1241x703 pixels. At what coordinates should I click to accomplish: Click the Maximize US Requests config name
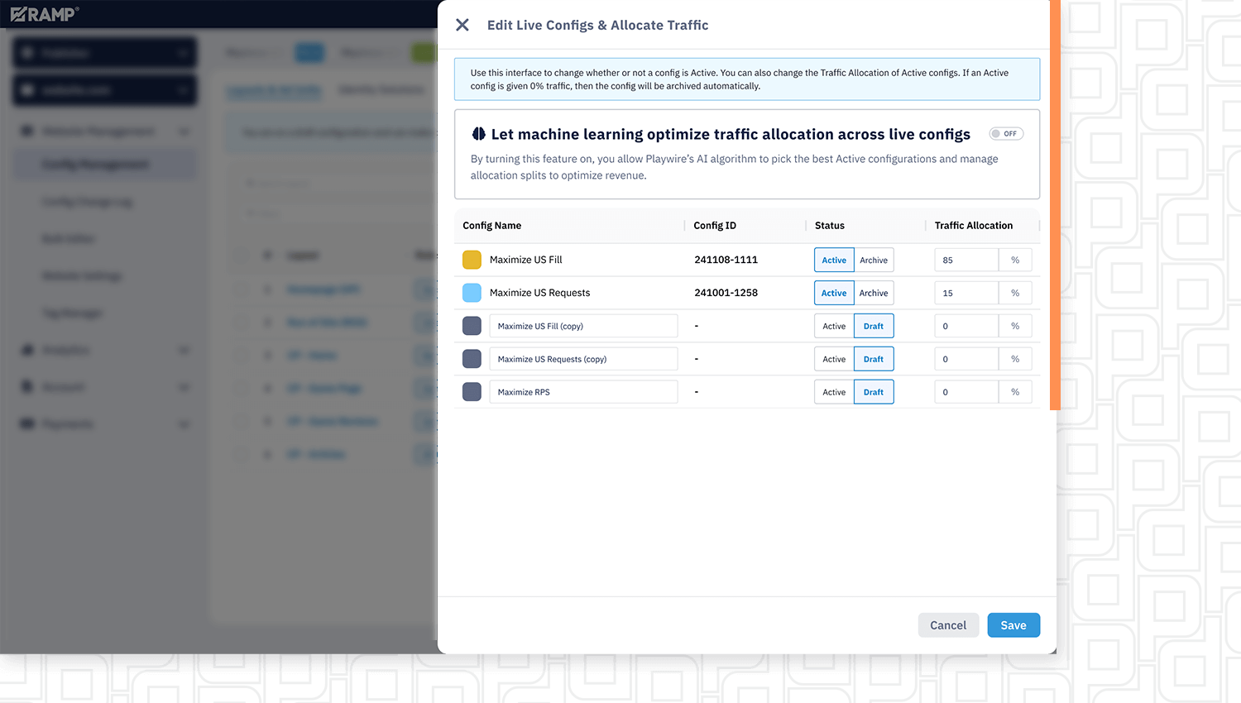[x=540, y=293]
